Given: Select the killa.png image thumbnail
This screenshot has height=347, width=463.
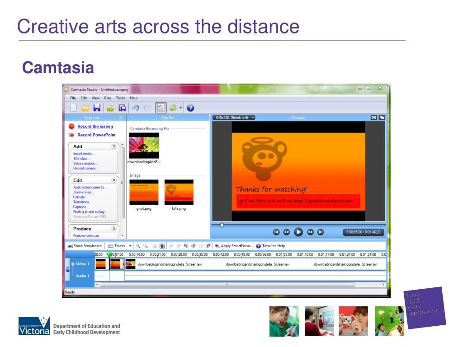Looking at the screenshot, I should tap(179, 192).
